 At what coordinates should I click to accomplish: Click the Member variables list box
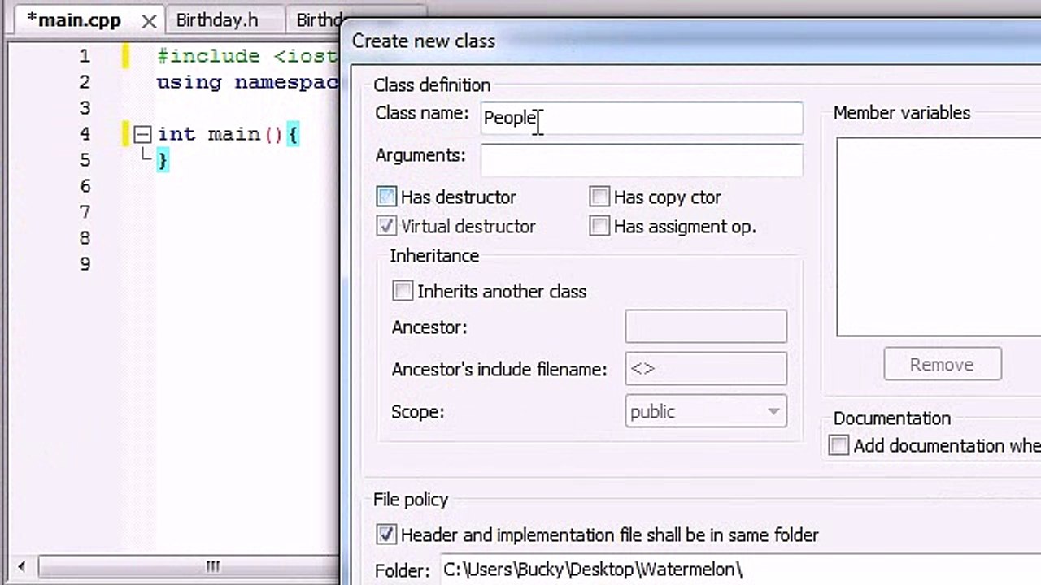pos(939,236)
